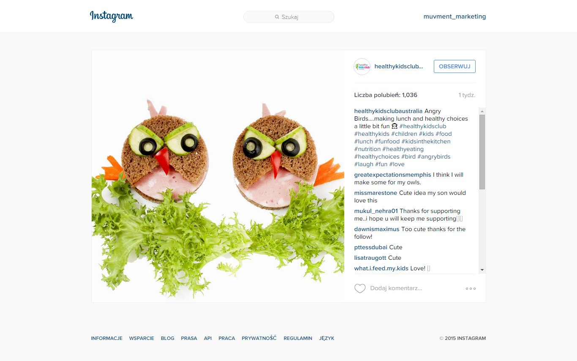Open the greatexpectationsmemphis commenter profile
The height and width of the screenshot is (361, 577).
tap(393, 175)
